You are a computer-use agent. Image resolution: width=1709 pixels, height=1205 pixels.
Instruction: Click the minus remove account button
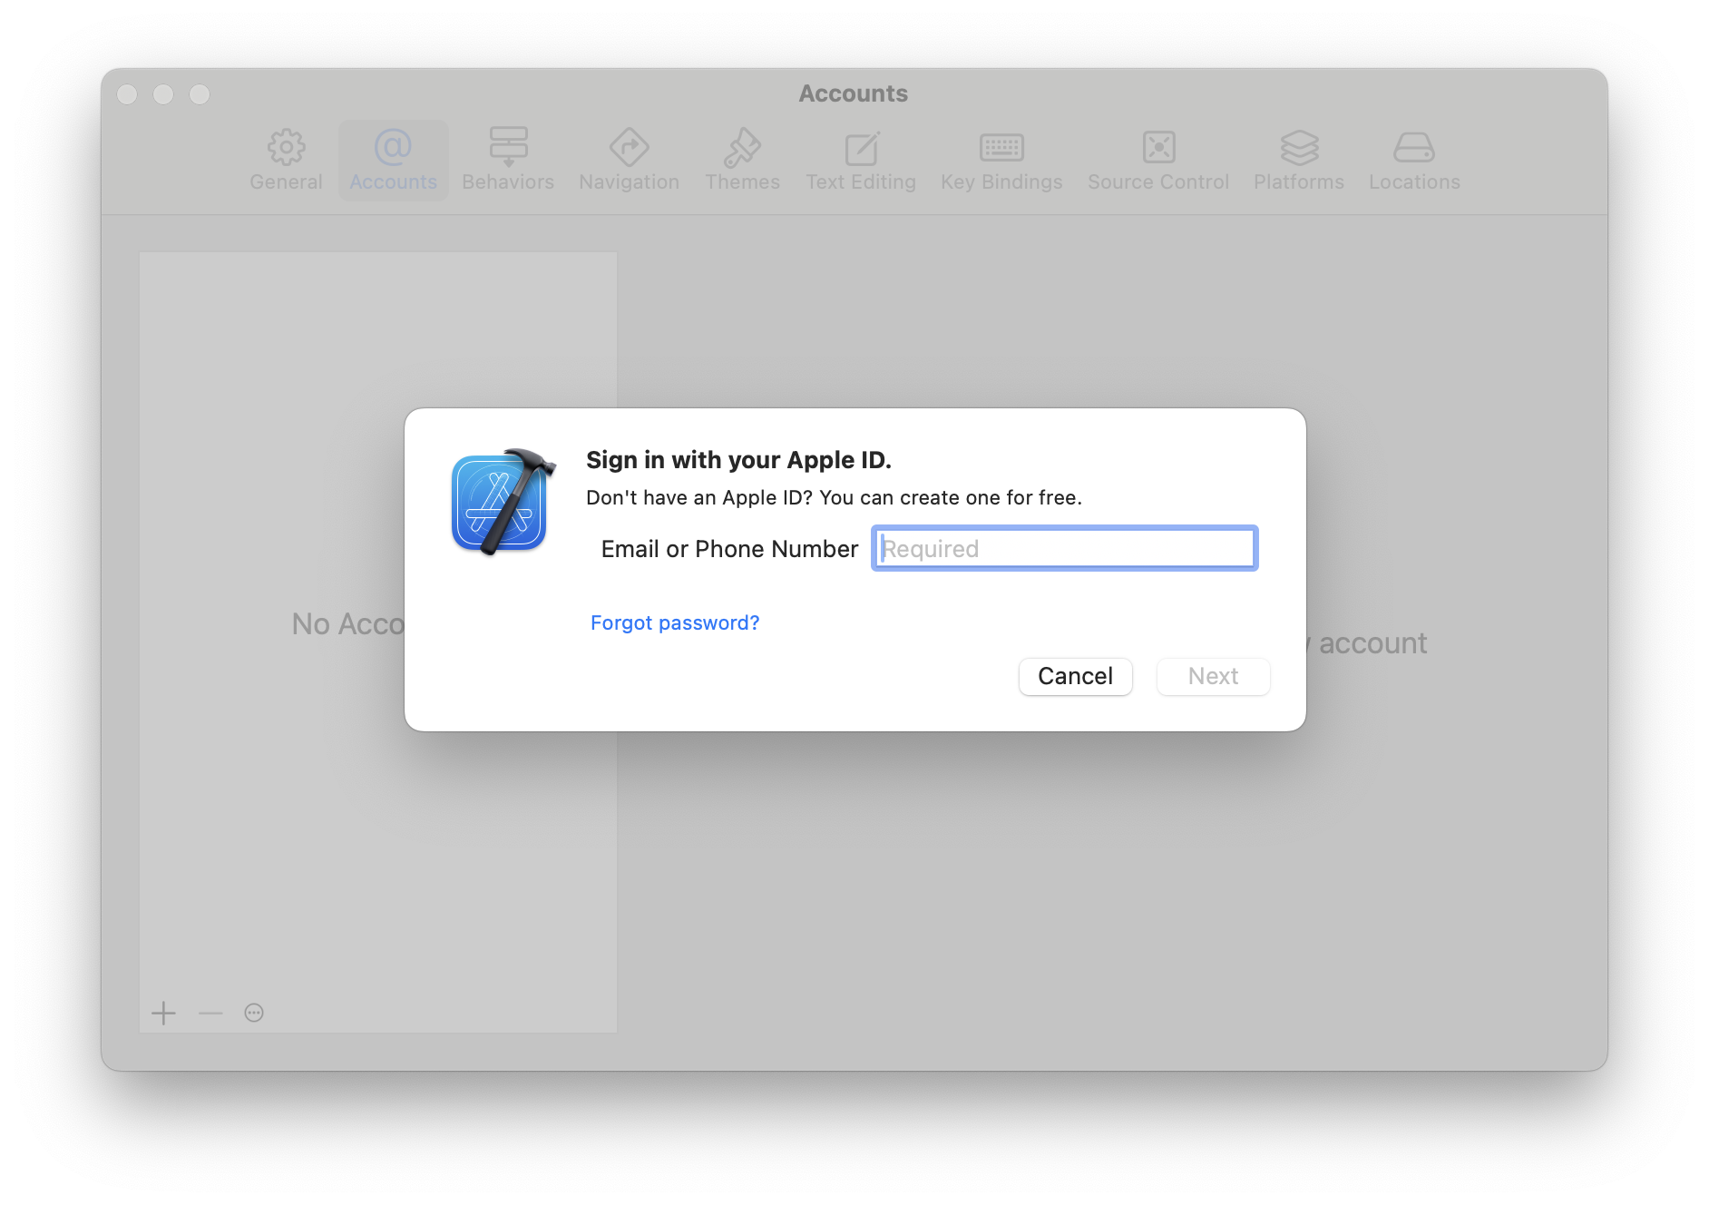click(x=210, y=1013)
